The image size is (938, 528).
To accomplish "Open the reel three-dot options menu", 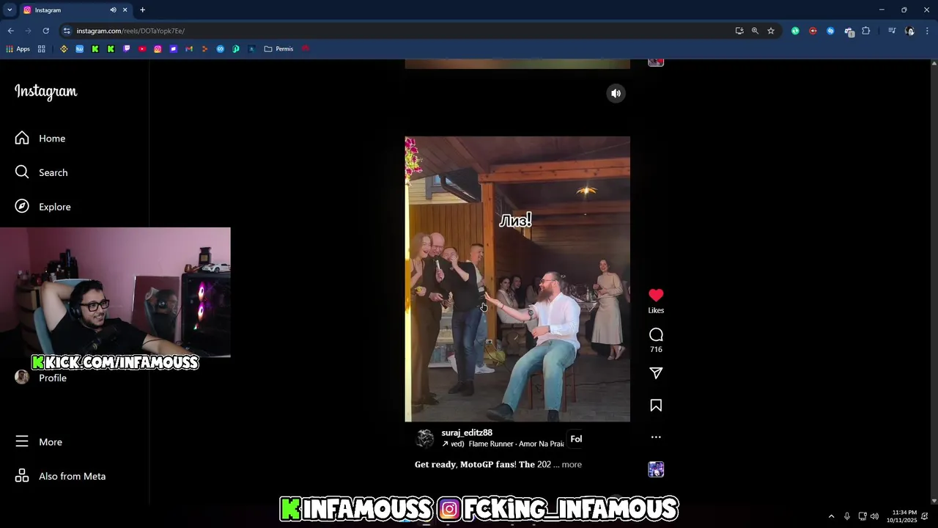I will click(656, 437).
